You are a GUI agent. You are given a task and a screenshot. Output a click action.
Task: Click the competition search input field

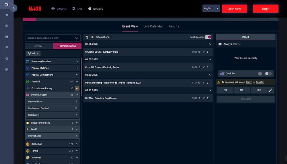click(x=53, y=38)
